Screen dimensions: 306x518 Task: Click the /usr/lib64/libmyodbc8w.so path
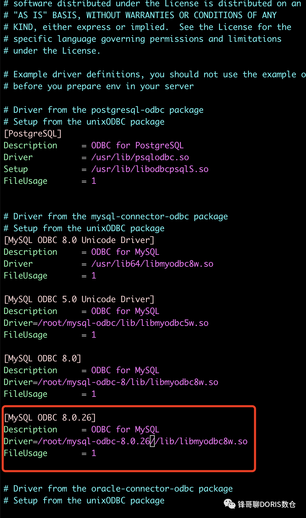152,264
